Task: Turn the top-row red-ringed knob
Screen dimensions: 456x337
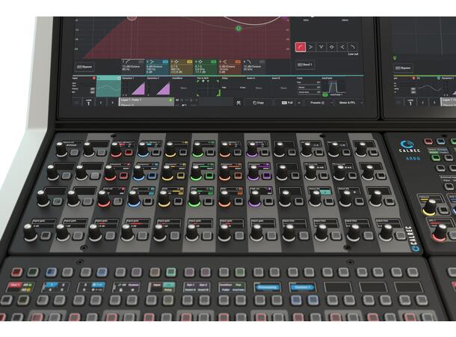Action: click(116, 150)
